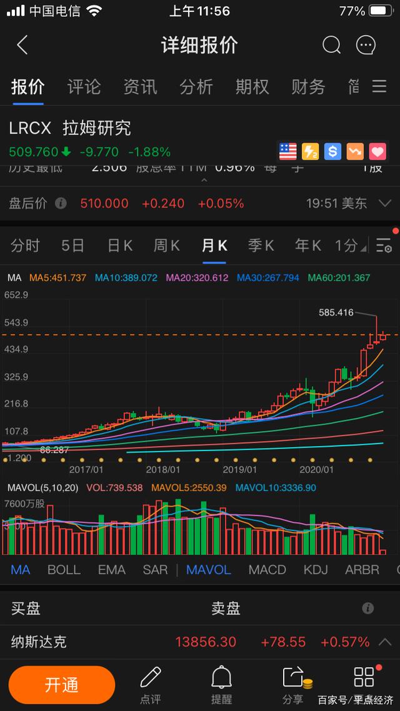Tap the 13856.30 Nasdaq index value

tap(206, 642)
